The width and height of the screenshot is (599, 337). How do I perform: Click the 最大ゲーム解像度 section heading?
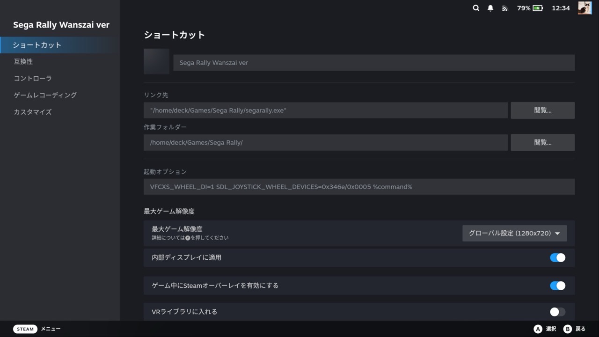(x=169, y=212)
